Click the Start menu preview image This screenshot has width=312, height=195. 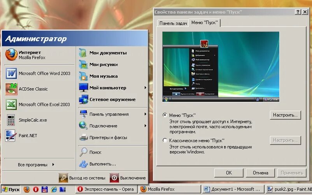click(x=221, y=67)
